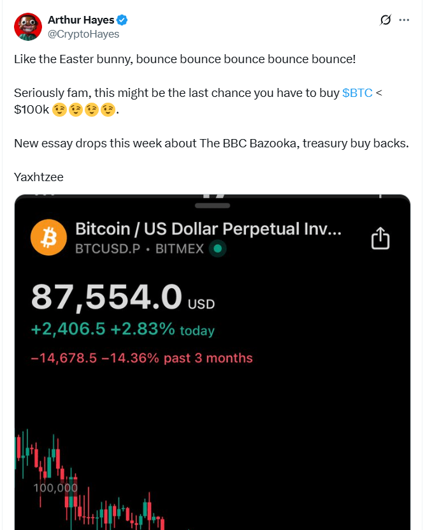
Task: Click the drag handle pill above the chart
Action: pyautogui.click(x=212, y=206)
